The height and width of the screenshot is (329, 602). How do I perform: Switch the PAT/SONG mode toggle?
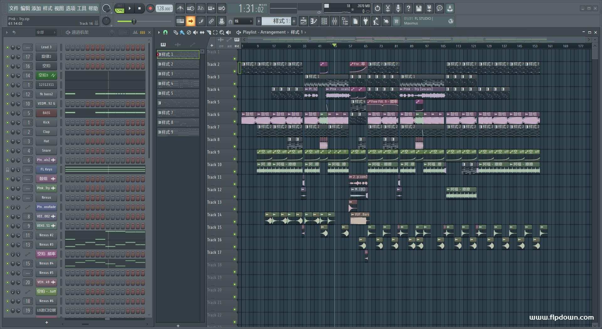pos(119,8)
